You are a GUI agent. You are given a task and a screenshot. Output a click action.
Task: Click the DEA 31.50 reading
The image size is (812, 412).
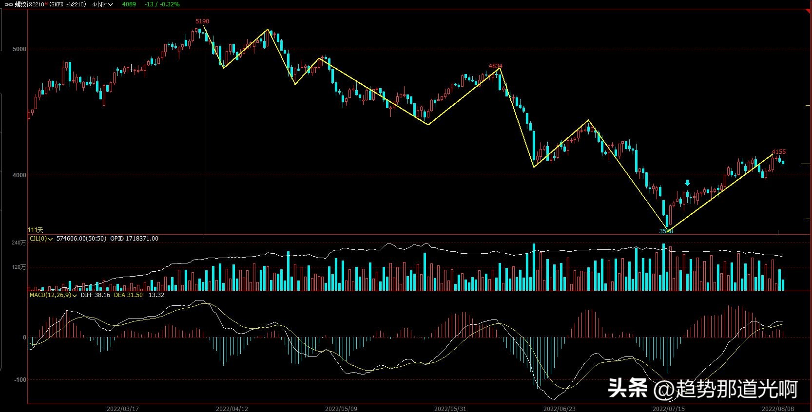click(x=128, y=295)
